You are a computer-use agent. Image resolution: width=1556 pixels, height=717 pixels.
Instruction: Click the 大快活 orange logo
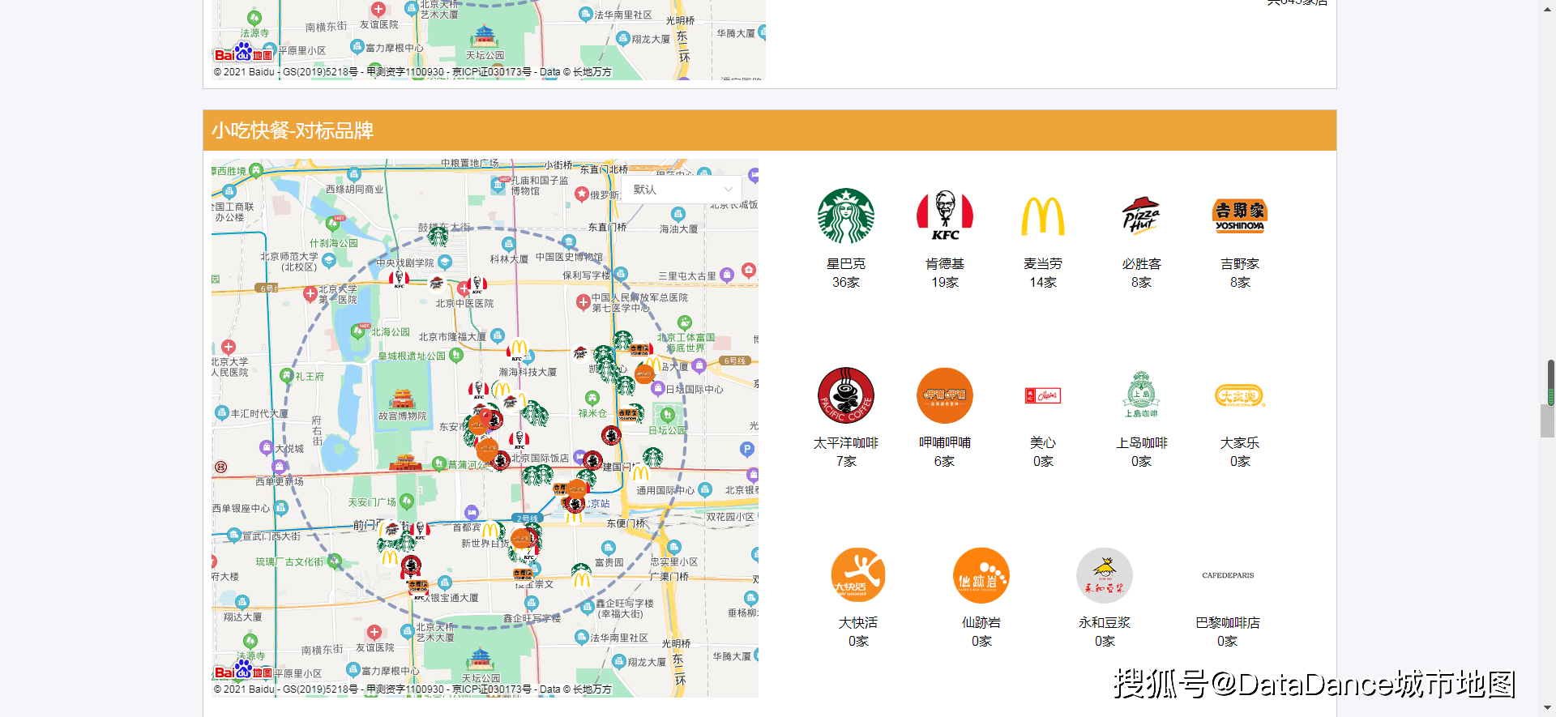(858, 575)
